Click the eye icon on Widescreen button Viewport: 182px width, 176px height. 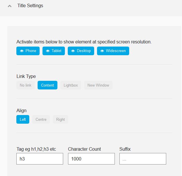click(102, 51)
